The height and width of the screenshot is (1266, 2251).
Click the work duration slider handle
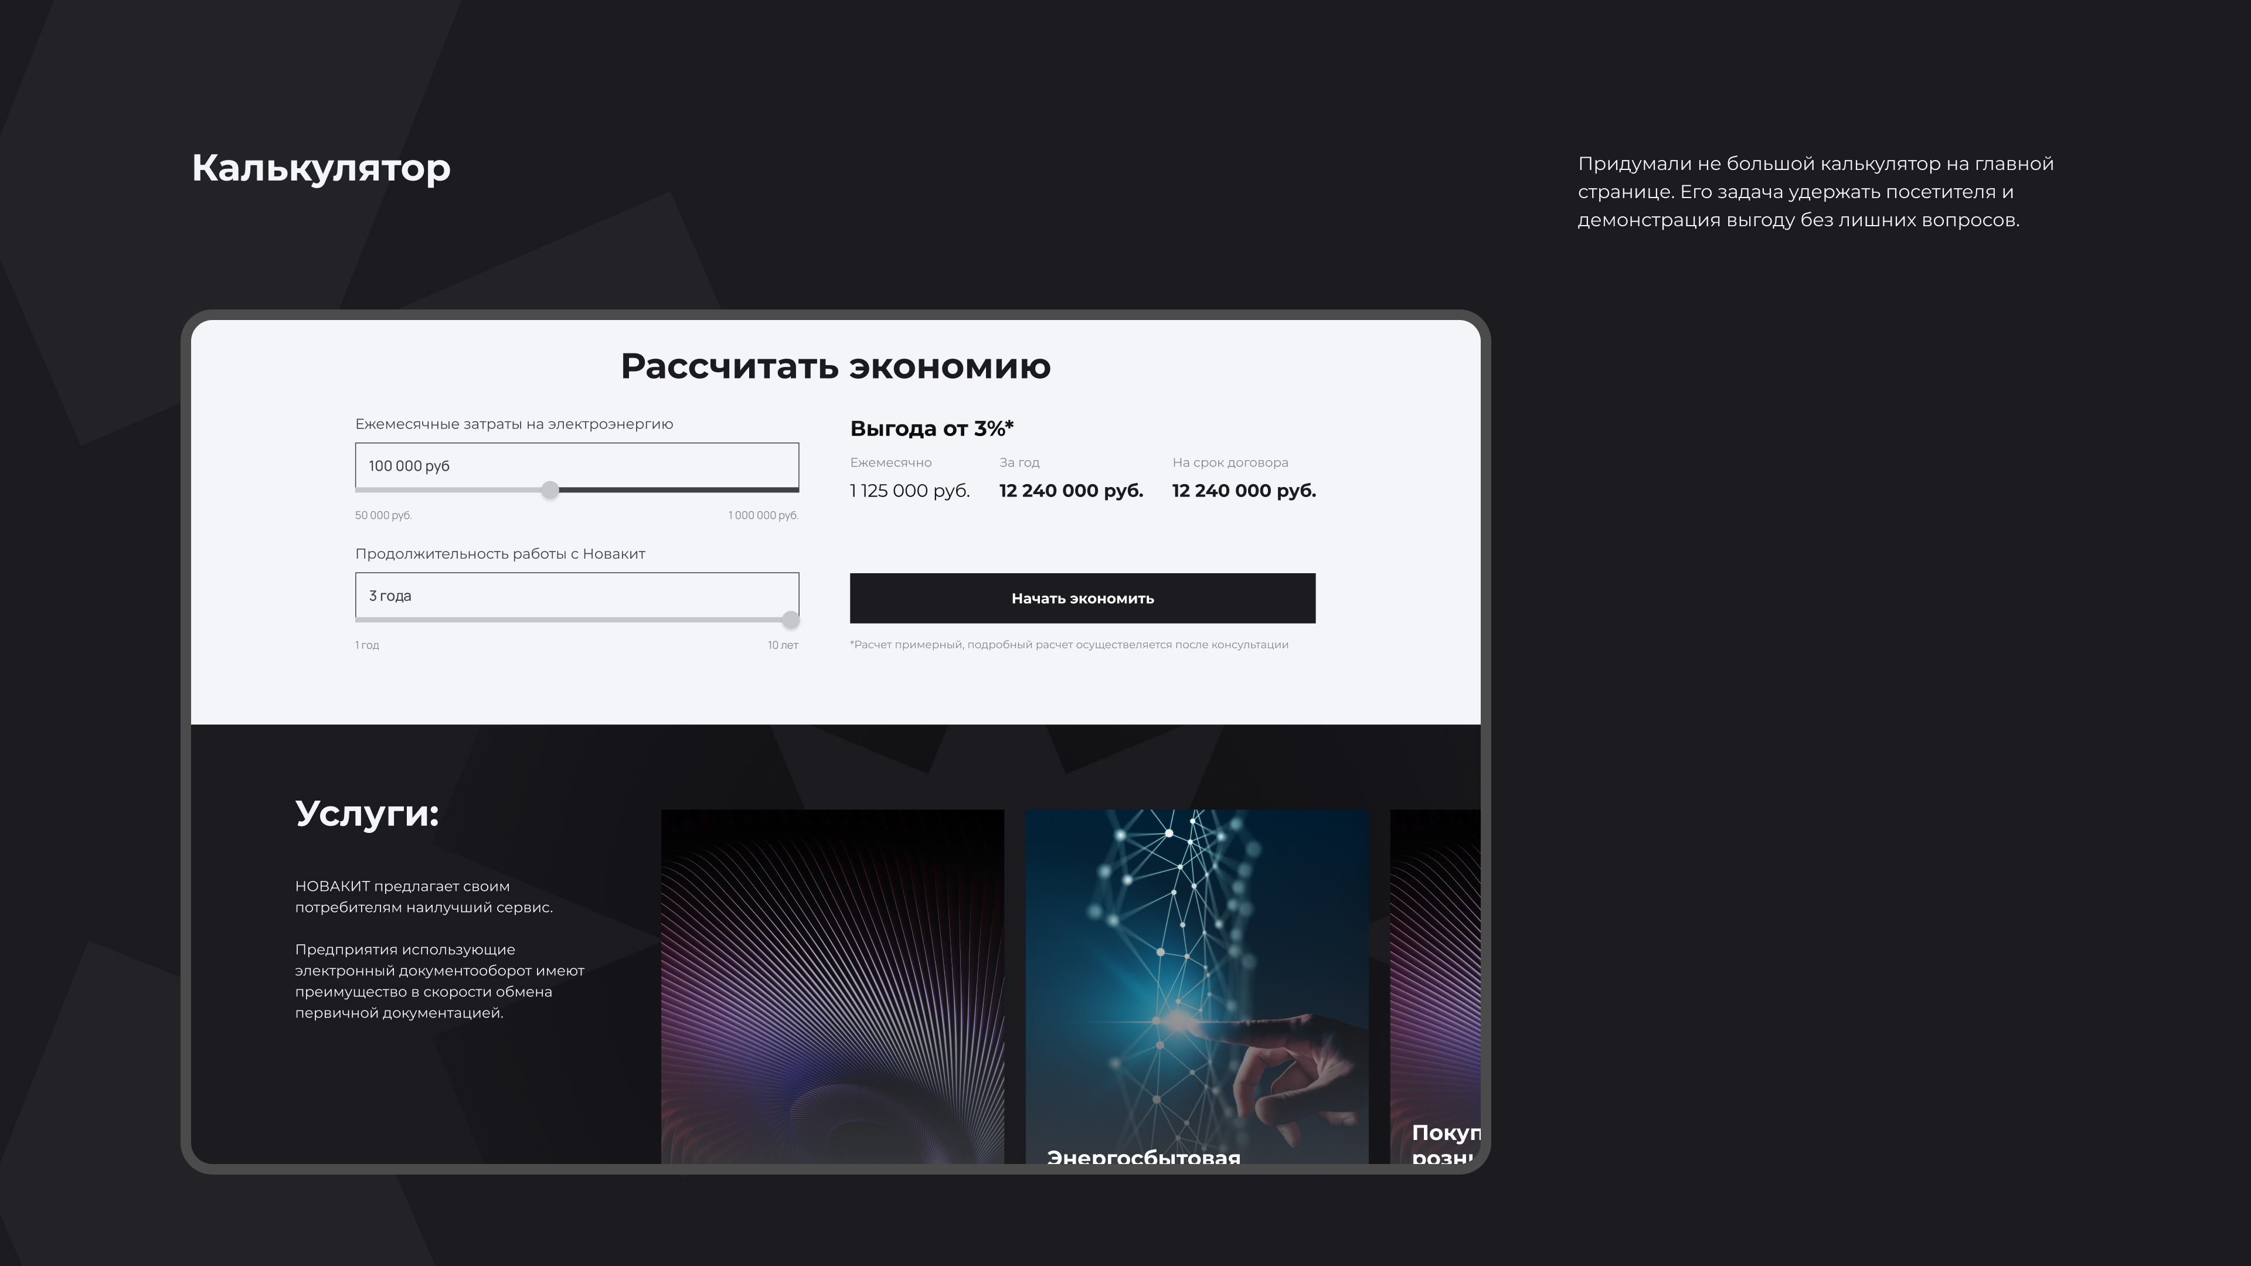point(790,620)
